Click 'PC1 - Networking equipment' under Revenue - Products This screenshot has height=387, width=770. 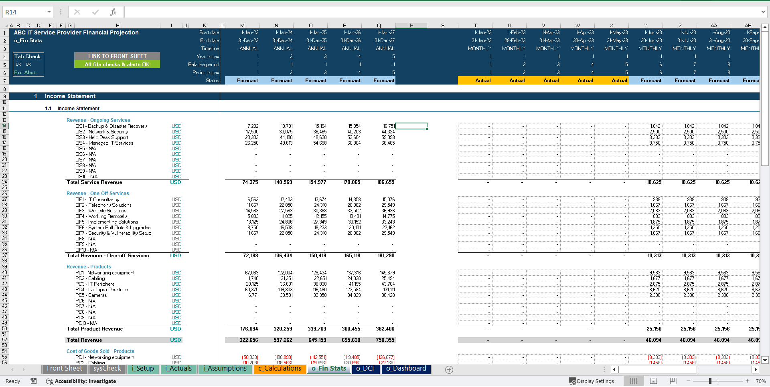pyautogui.click(x=105, y=273)
